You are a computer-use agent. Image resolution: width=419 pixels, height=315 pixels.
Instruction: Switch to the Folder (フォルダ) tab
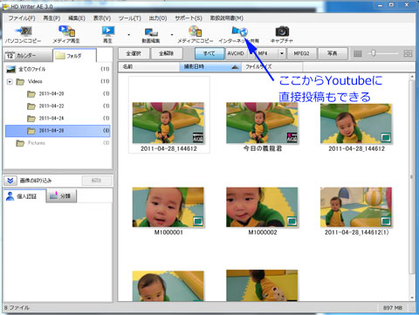coord(74,55)
